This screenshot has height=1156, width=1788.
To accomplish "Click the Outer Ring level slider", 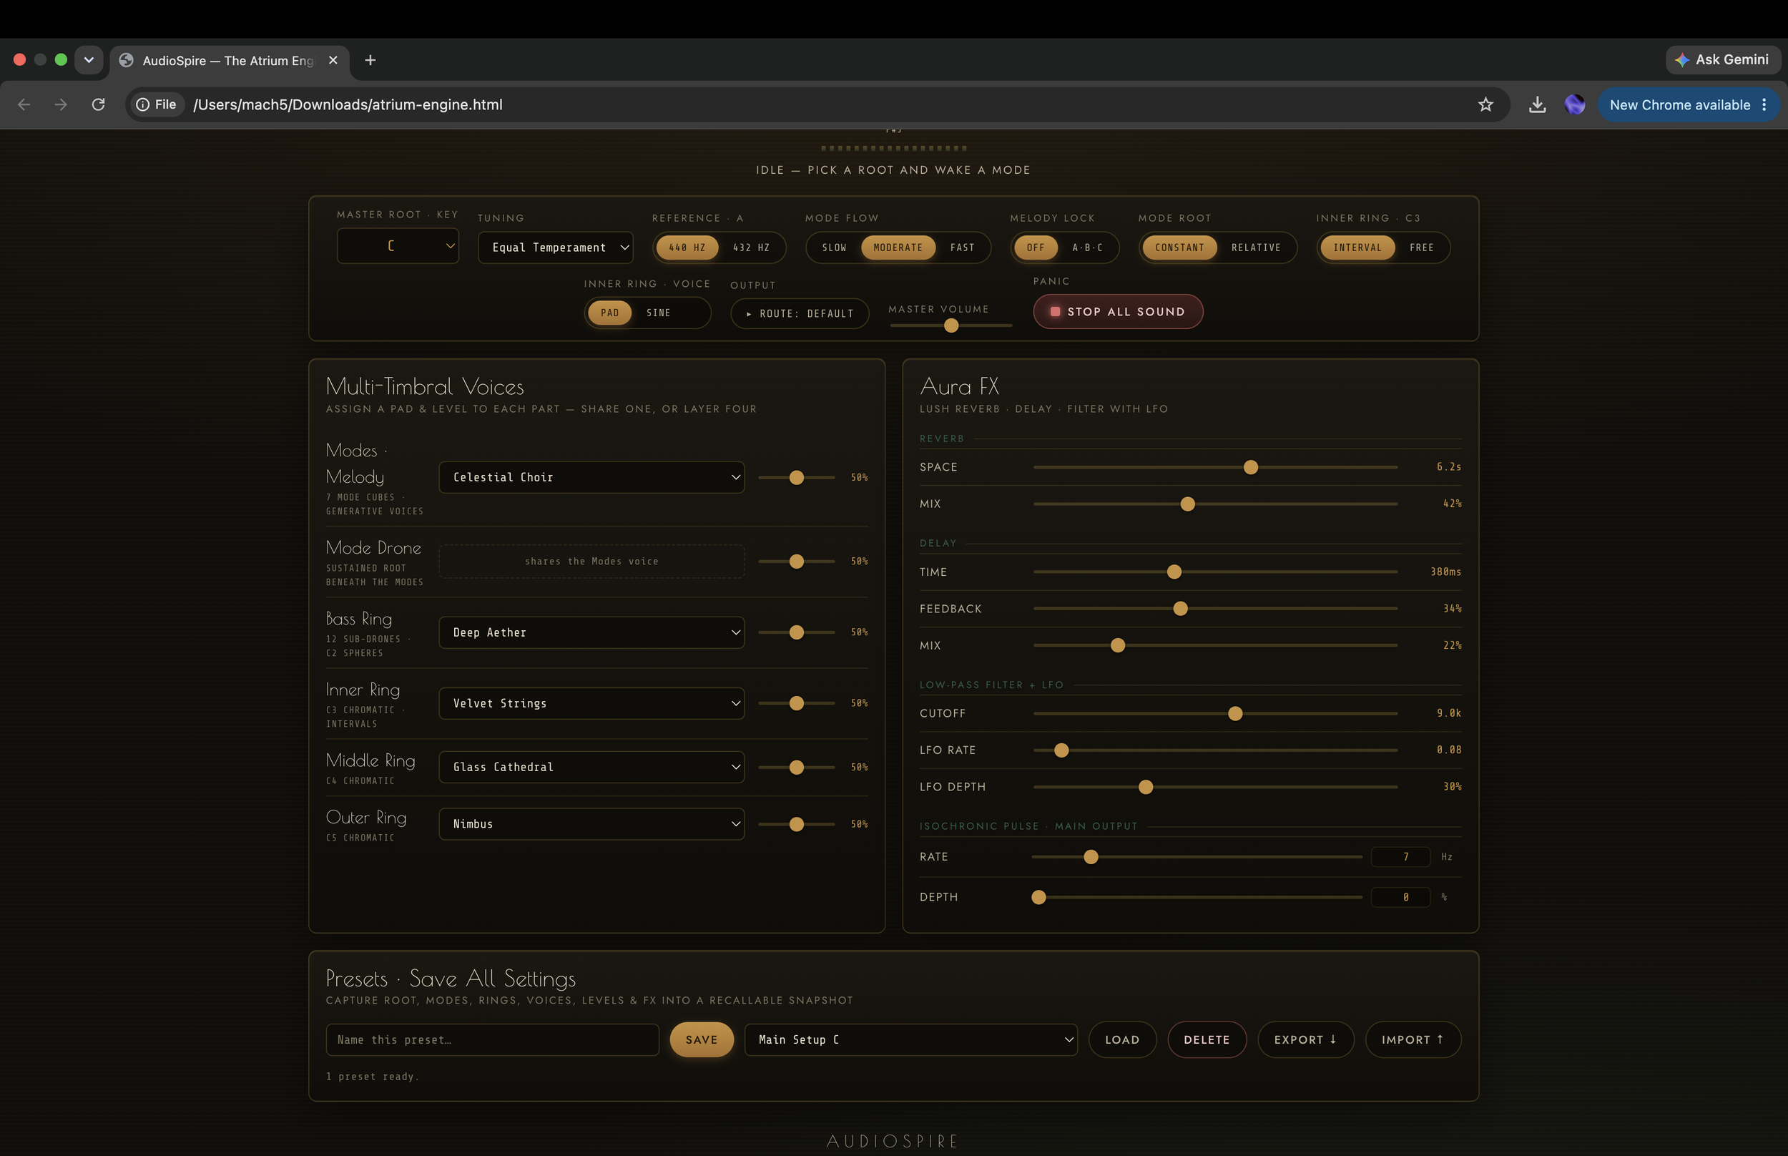I will coord(796,824).
